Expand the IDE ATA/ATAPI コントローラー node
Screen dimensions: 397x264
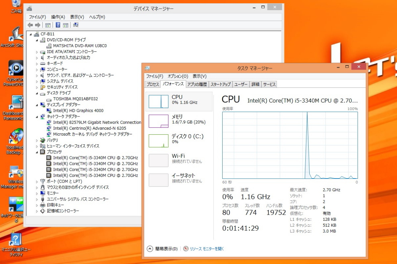37,52
